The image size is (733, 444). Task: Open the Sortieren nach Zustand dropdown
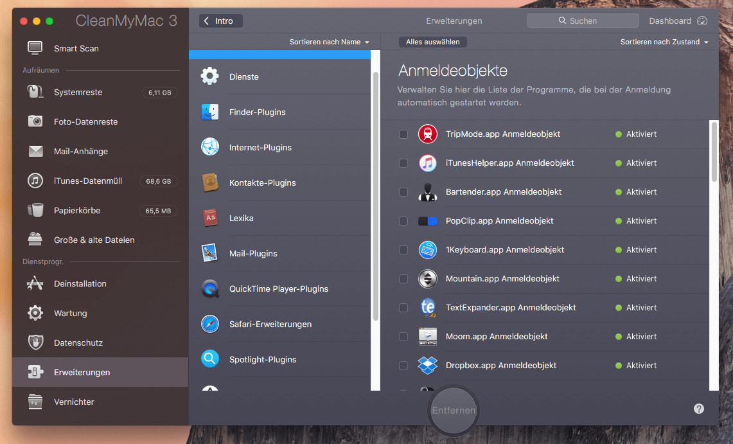(x=664, y=42)
